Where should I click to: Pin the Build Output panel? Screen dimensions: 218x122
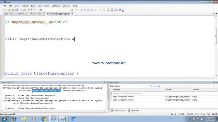(x=105, y=82)
